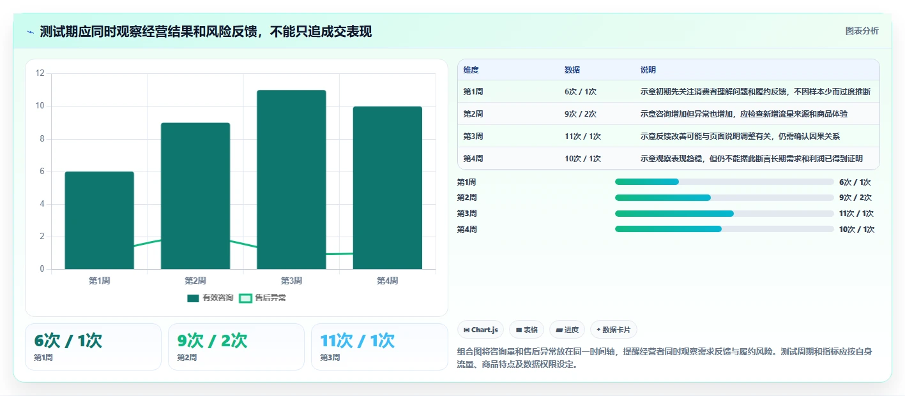Click the icon inside the 进度 tag
This screenshot has height=396, width=905.
click(559, 330)
